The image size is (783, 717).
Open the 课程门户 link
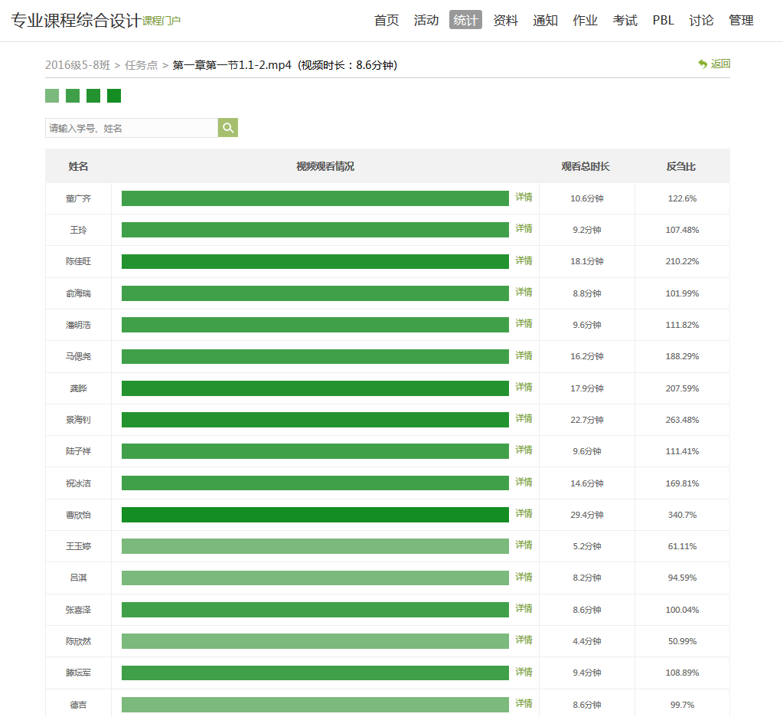(x=161, y=21)
